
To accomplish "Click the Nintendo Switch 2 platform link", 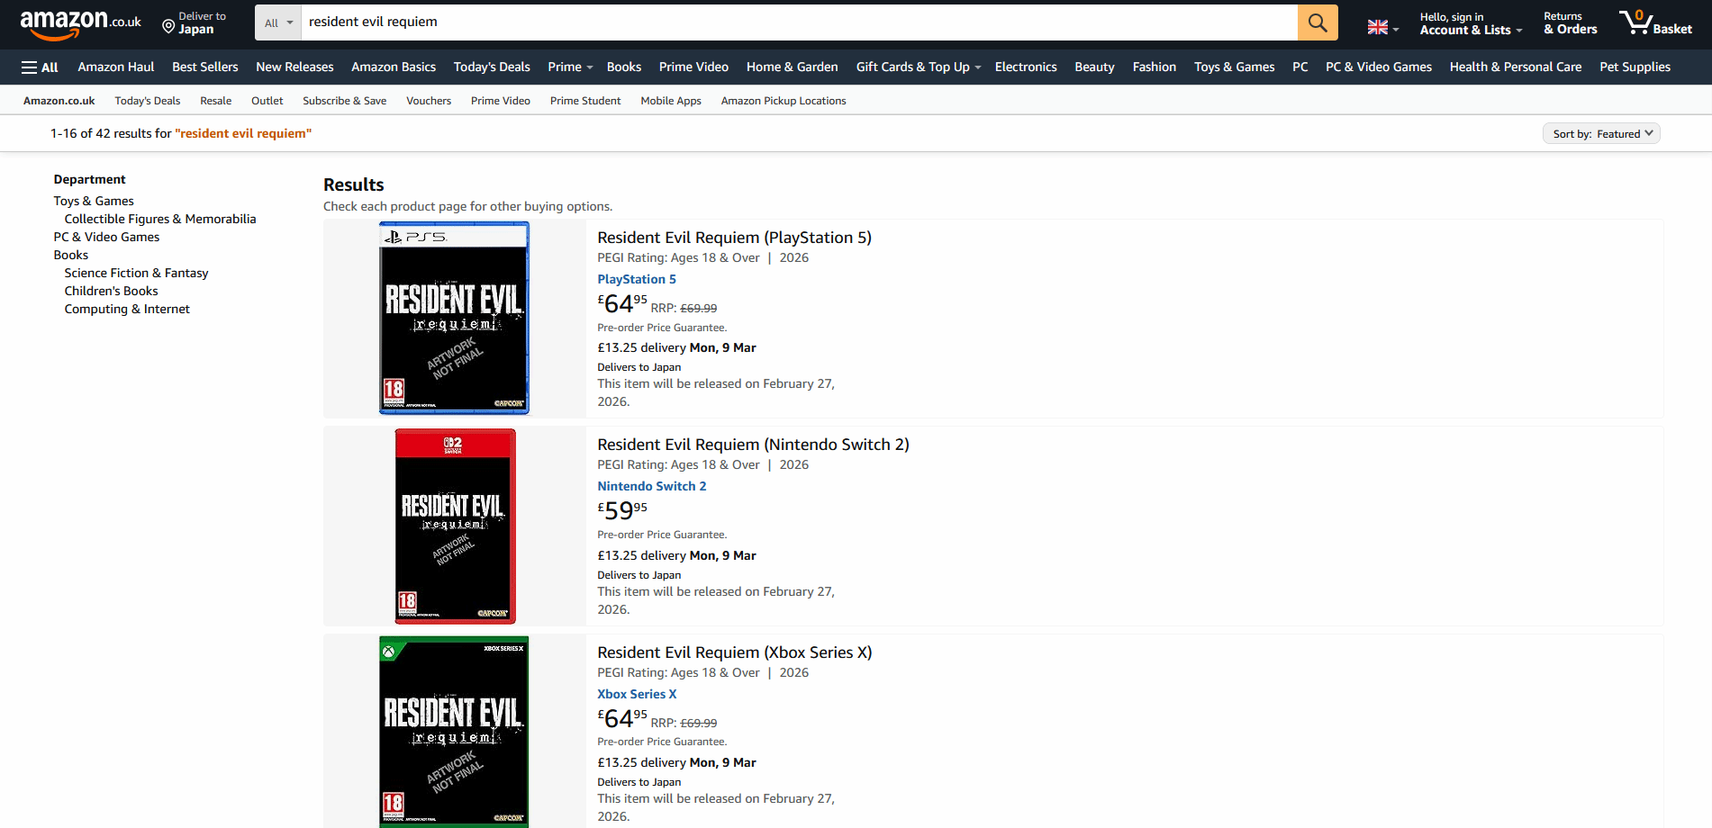I will coord(651,486).
